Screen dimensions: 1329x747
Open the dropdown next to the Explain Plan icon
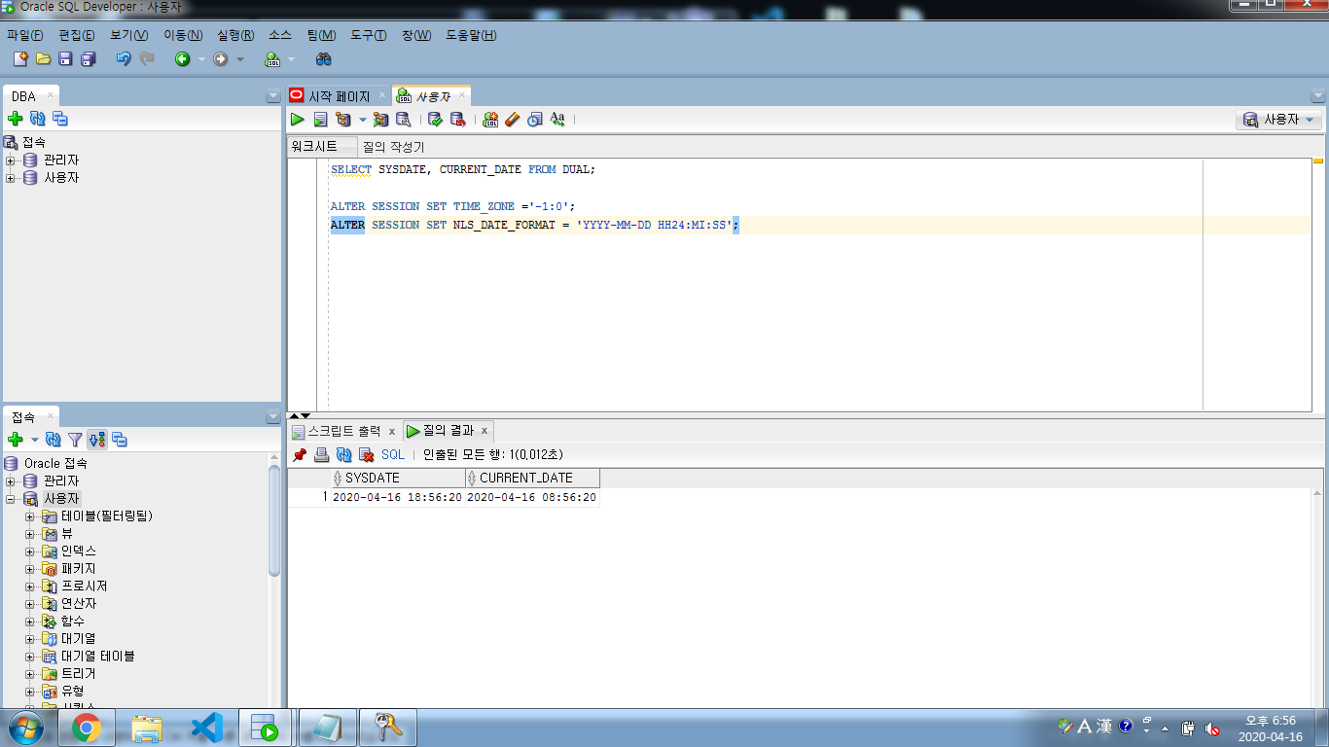(362, 120)
